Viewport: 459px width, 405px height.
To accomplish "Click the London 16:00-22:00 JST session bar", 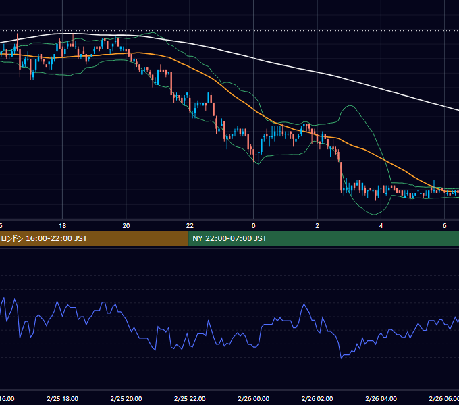I will [94, 238].
